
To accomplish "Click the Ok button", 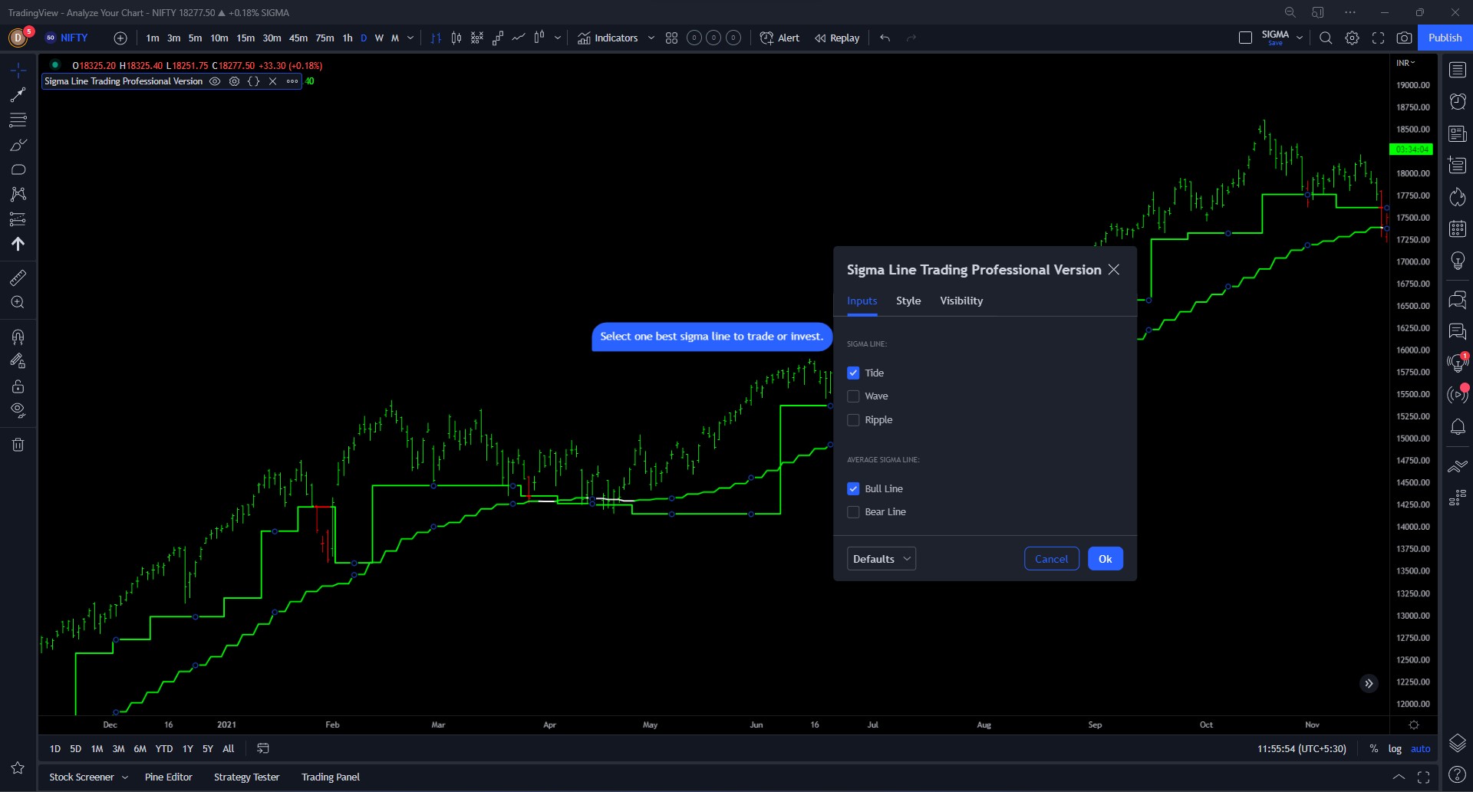I will coord(1105,559).
